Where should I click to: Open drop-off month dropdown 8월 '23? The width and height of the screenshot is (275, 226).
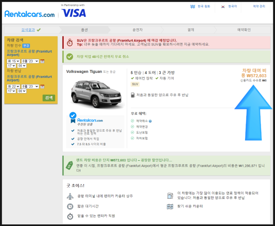(30, 86)
